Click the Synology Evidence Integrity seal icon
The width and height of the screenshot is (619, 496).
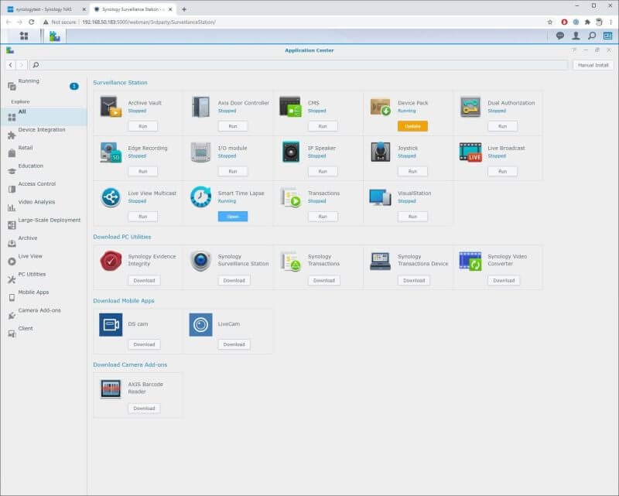[x=111, y=261]
